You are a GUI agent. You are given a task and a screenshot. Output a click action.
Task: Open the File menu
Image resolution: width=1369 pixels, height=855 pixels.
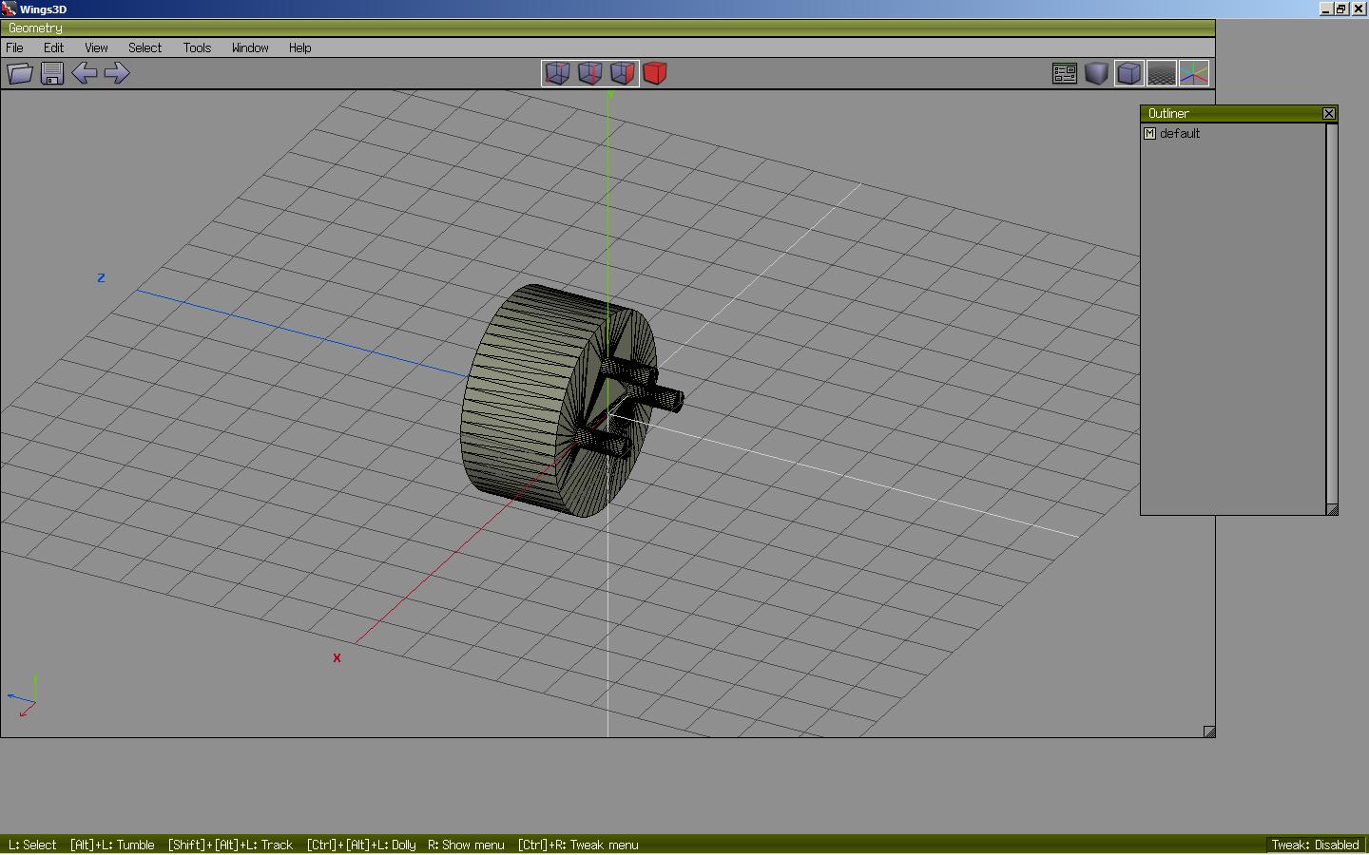(15, 47)
